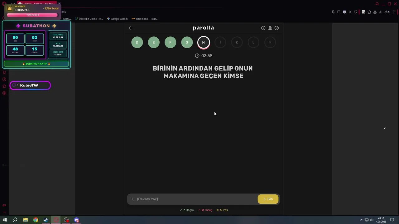399x224 pixels.
Task: Select the active letter H circle
Action: 204,43
